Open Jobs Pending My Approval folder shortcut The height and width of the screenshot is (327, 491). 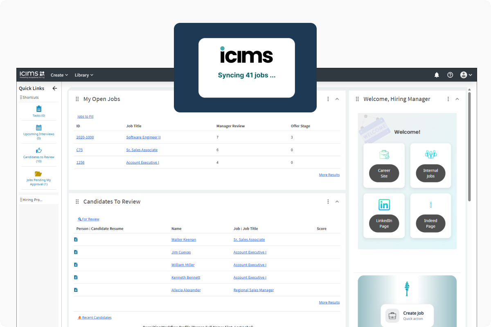click(x=39, y=178)
